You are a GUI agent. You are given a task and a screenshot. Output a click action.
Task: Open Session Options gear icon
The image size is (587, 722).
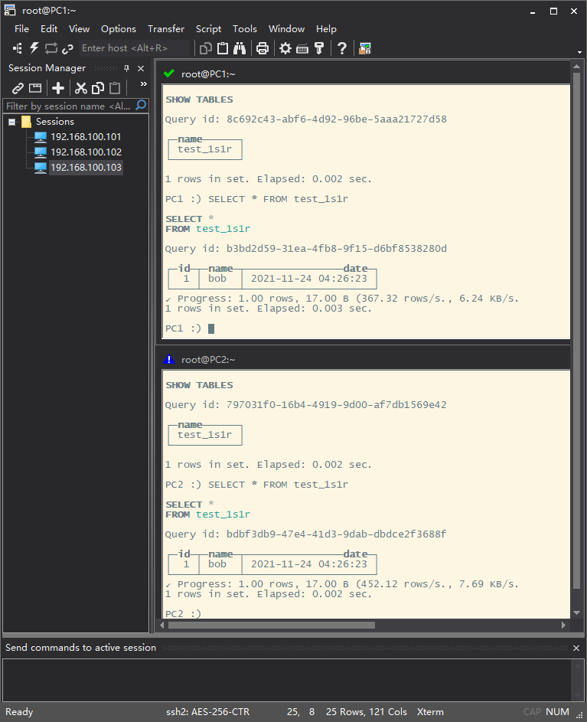tap(285, 48)
